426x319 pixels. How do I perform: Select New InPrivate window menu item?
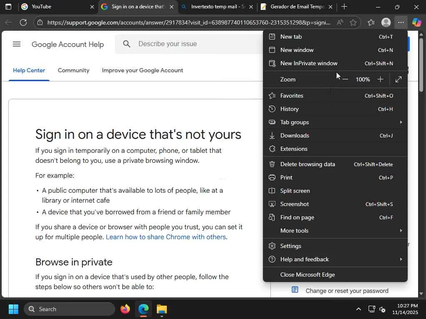(309, 63)
